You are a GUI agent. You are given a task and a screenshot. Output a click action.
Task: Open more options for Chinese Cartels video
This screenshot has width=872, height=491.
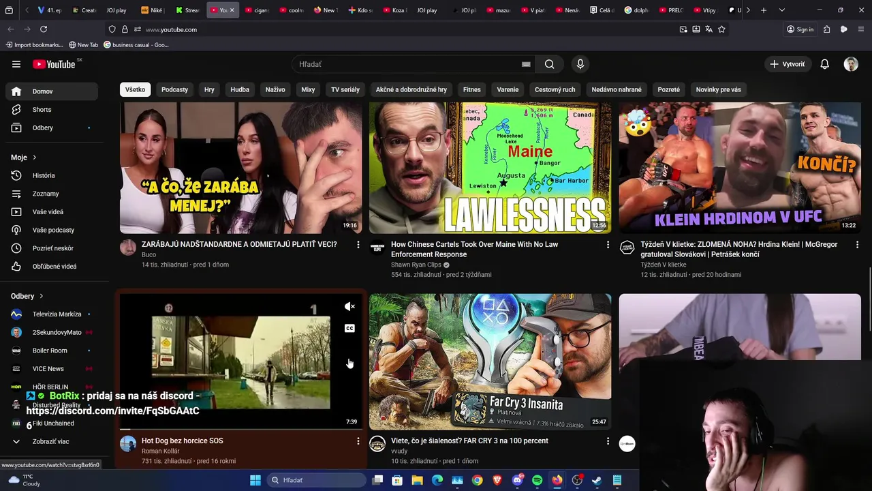point(608,244)
